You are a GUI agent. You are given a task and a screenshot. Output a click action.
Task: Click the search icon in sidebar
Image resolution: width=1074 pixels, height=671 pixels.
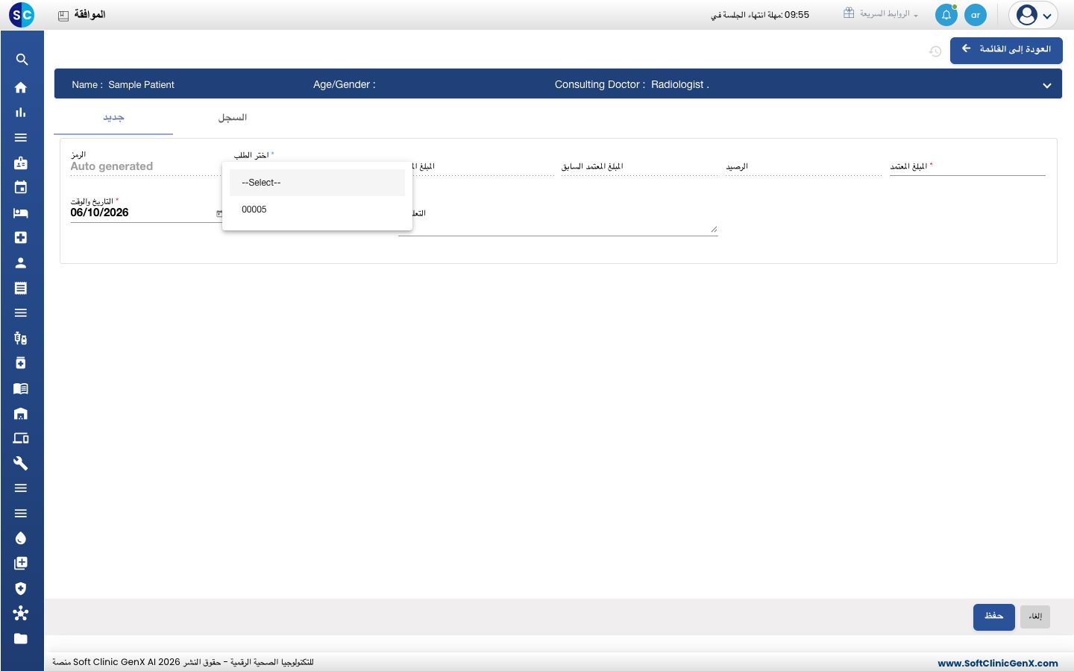coord(22,60)
